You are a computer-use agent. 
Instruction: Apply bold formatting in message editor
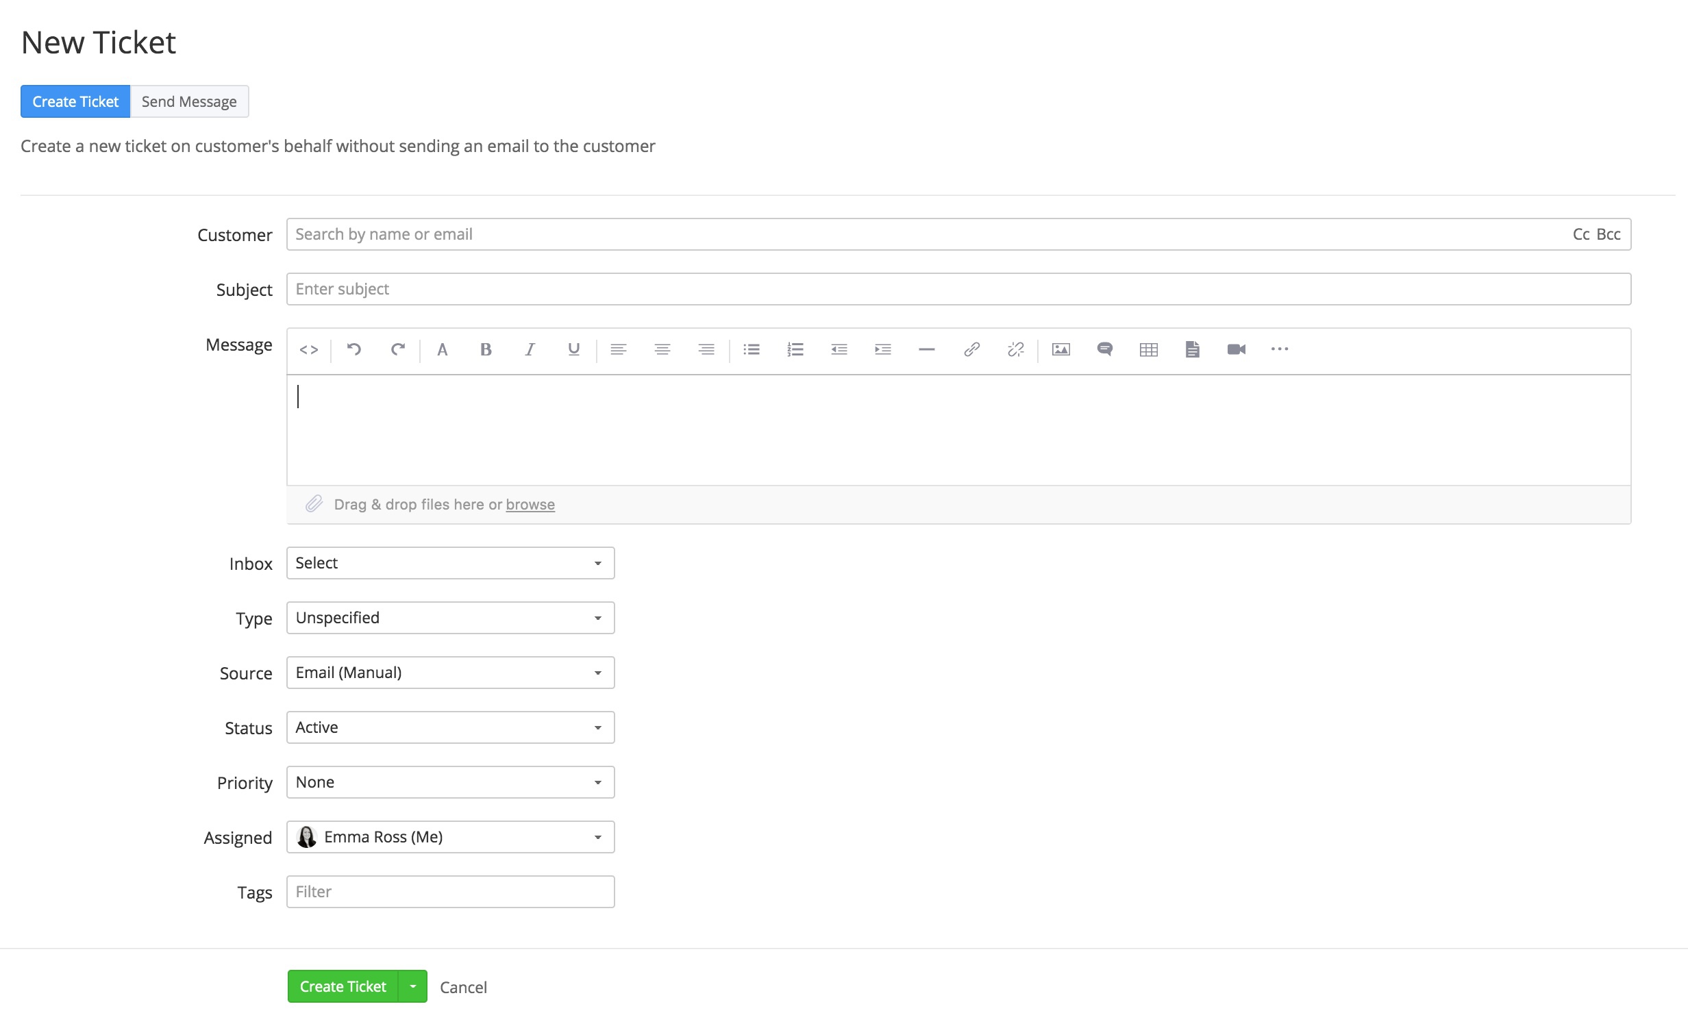coord(486,350)
